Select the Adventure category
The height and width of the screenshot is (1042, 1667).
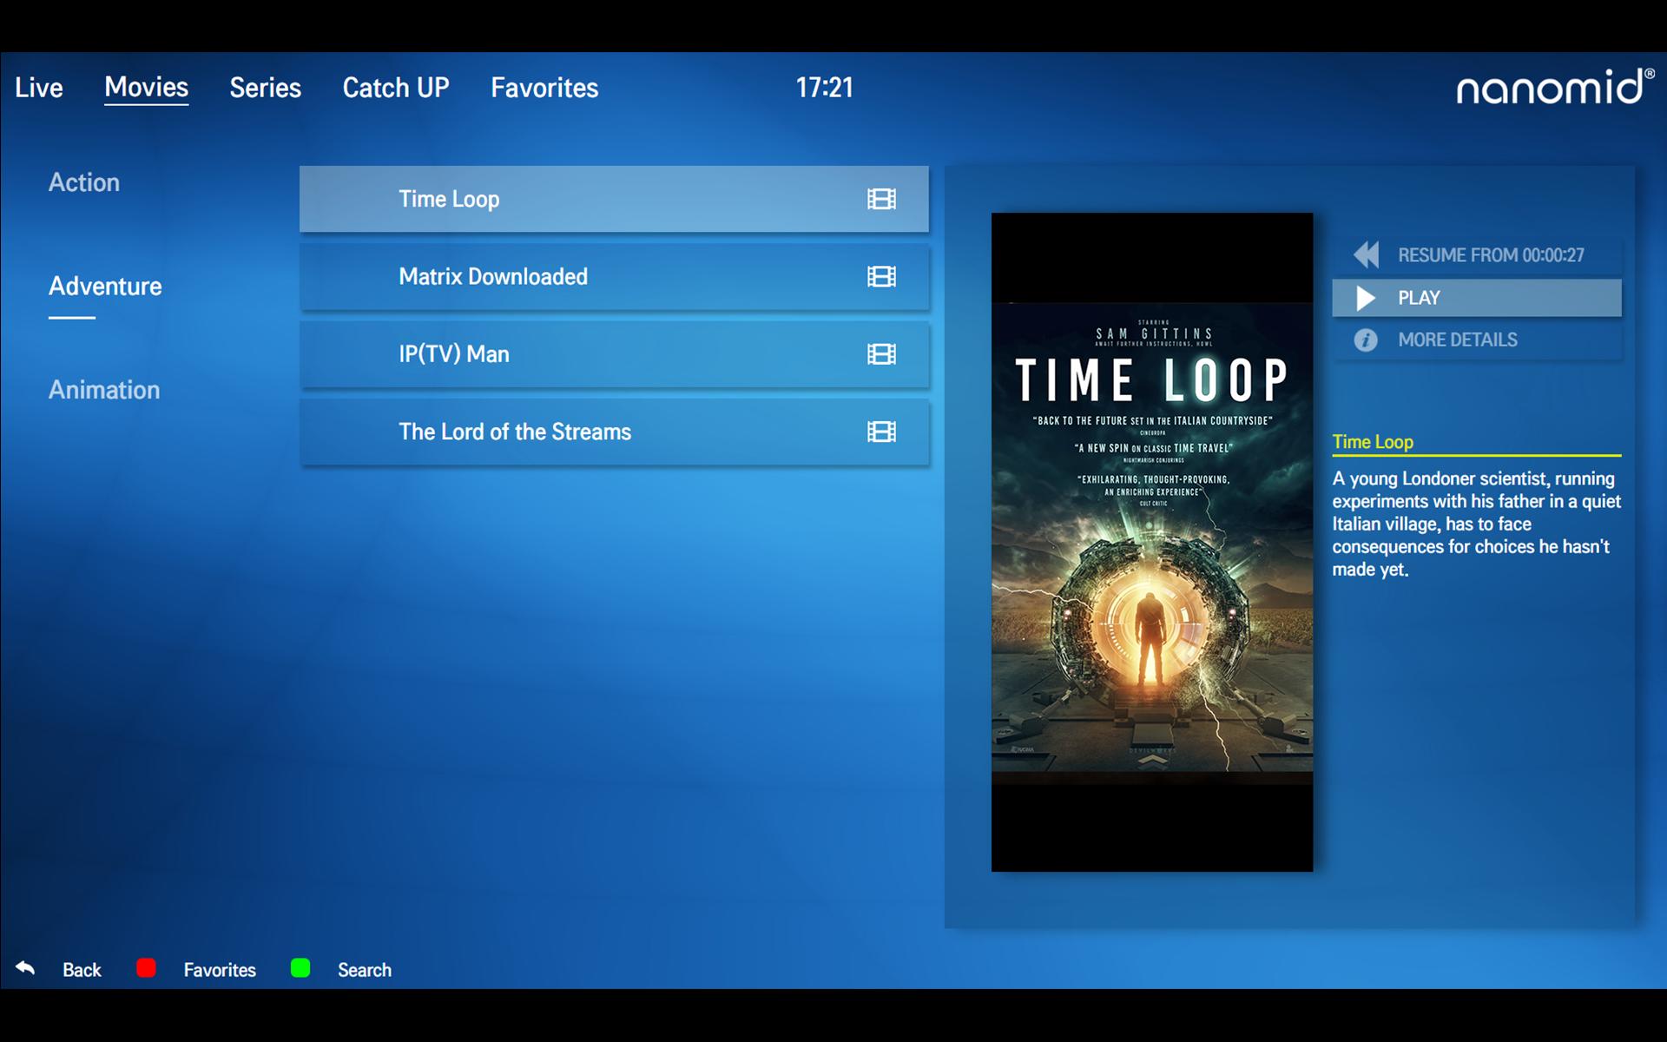pos(105,287)
